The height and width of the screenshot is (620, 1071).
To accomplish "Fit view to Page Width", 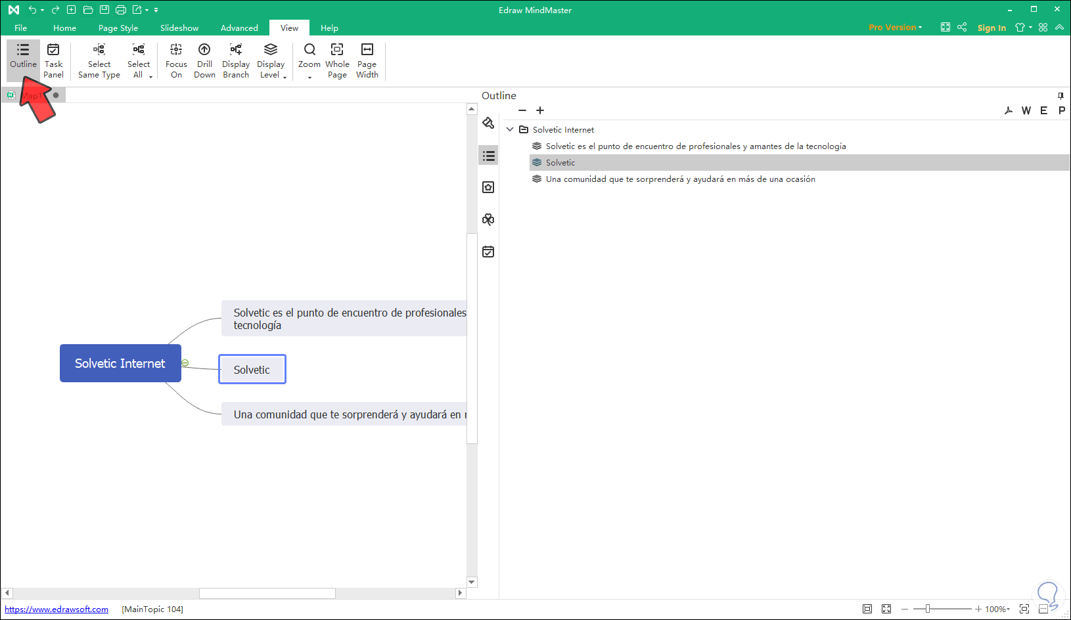I will point(367,61).
